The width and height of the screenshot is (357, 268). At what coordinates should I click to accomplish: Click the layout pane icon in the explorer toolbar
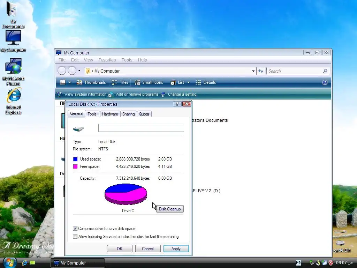click(x=63, y=82)
